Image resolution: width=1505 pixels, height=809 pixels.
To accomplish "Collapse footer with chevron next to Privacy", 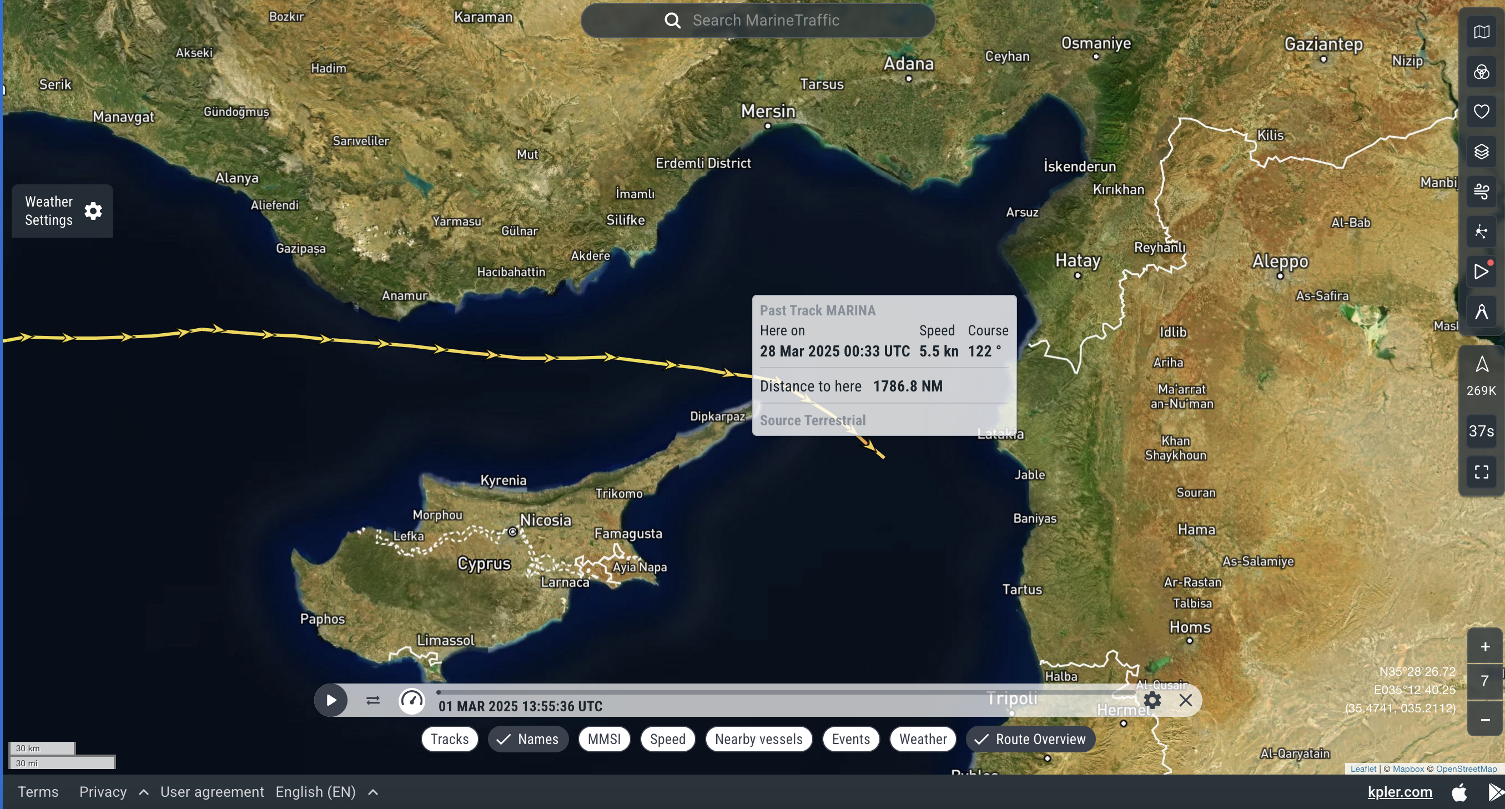I will [143, 792].
